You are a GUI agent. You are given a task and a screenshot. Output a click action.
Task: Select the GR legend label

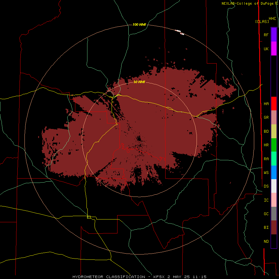[266, 117]
